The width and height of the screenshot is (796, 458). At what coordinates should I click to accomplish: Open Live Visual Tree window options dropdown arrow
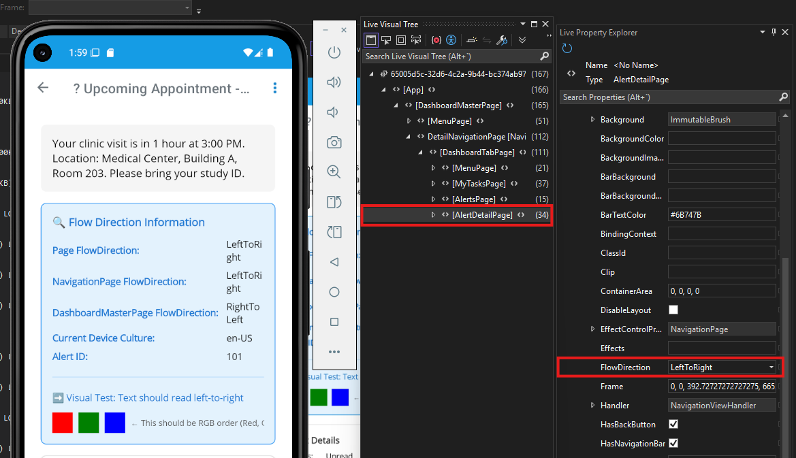pyautogui.click(x=523, y=24)
